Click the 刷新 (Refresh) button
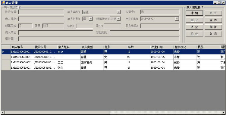The width and height of the screenshot is (226, 115). coord(213,27)
